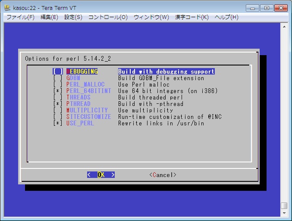Open the ファイル(F) menu

(20, 17)
